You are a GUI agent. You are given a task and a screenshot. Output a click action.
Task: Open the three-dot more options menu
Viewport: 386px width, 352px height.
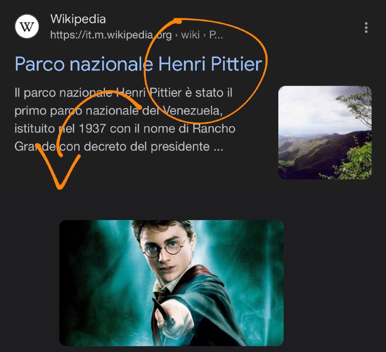tap(366, 28)
